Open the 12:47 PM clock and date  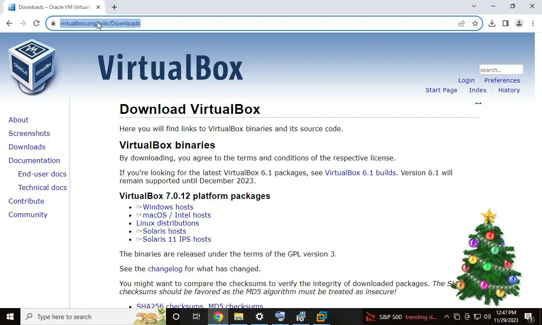coord(506,317)
